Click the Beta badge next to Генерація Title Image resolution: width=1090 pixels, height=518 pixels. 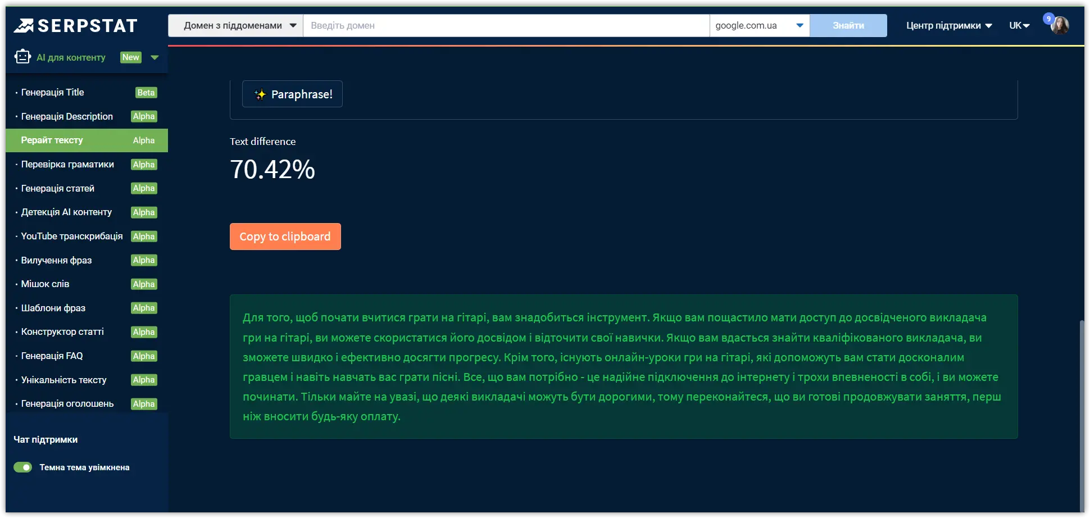point(146,93)
